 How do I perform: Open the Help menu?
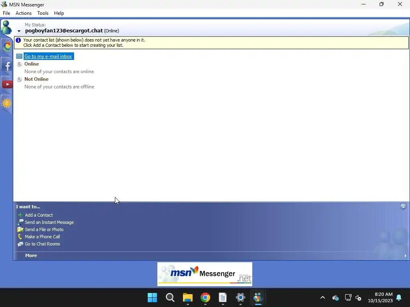(x=59, y=13)
